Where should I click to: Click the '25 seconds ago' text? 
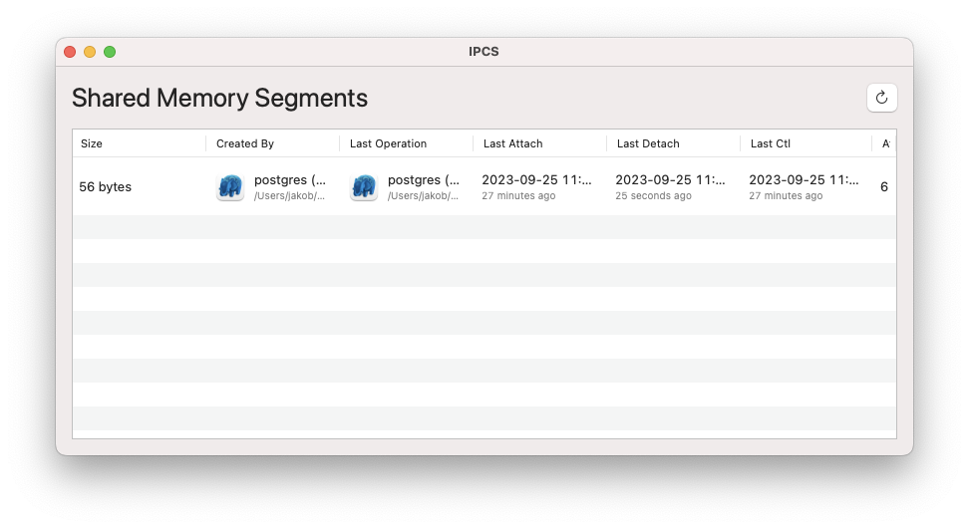[x=653, y=195]
